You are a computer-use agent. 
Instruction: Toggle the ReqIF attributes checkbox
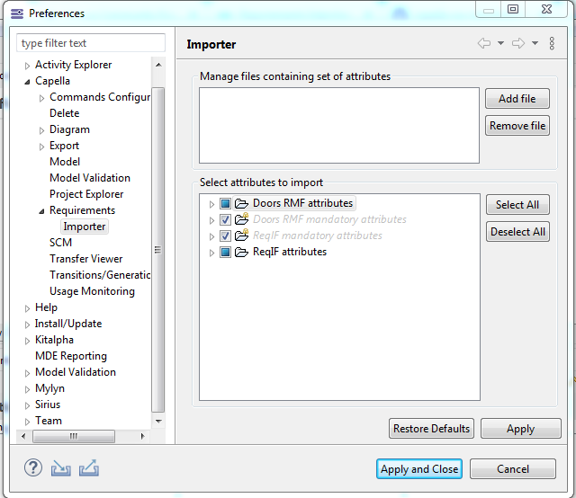(x=225, y=252)
